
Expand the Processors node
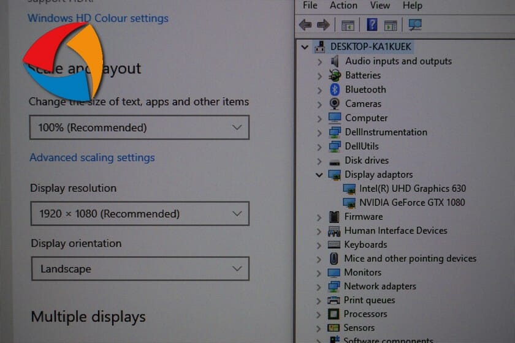click(318, 315)
